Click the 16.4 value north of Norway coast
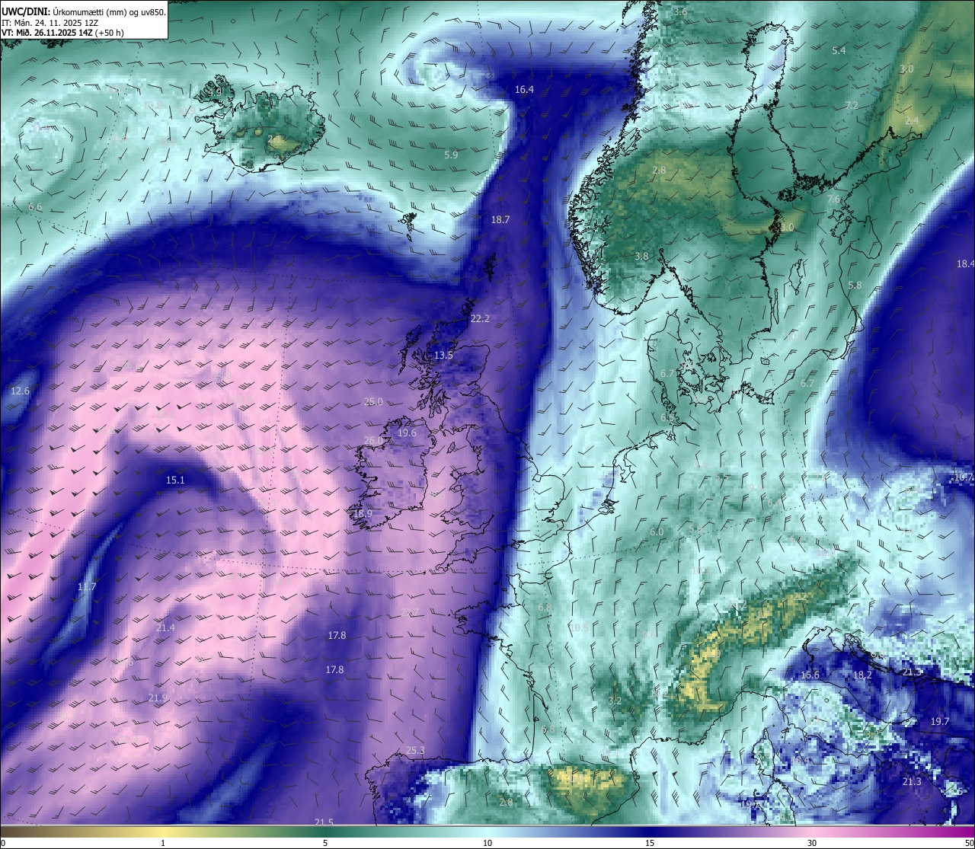Screen dimensions: 975x849 click(x=524, y=90)
